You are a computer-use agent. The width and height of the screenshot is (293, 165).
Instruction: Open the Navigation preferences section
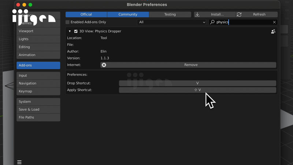[x=38, y=84]
